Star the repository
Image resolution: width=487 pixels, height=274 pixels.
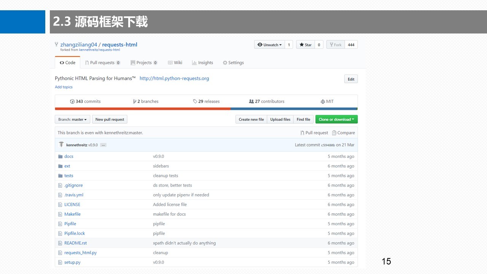pos(306,45)
